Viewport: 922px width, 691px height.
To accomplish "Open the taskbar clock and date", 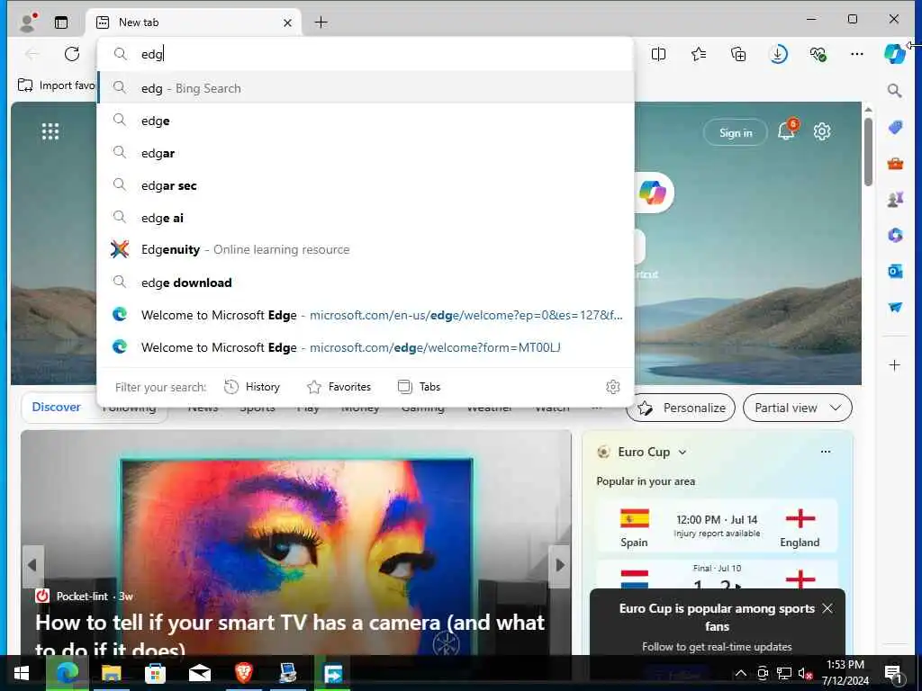I will point(845,673).
